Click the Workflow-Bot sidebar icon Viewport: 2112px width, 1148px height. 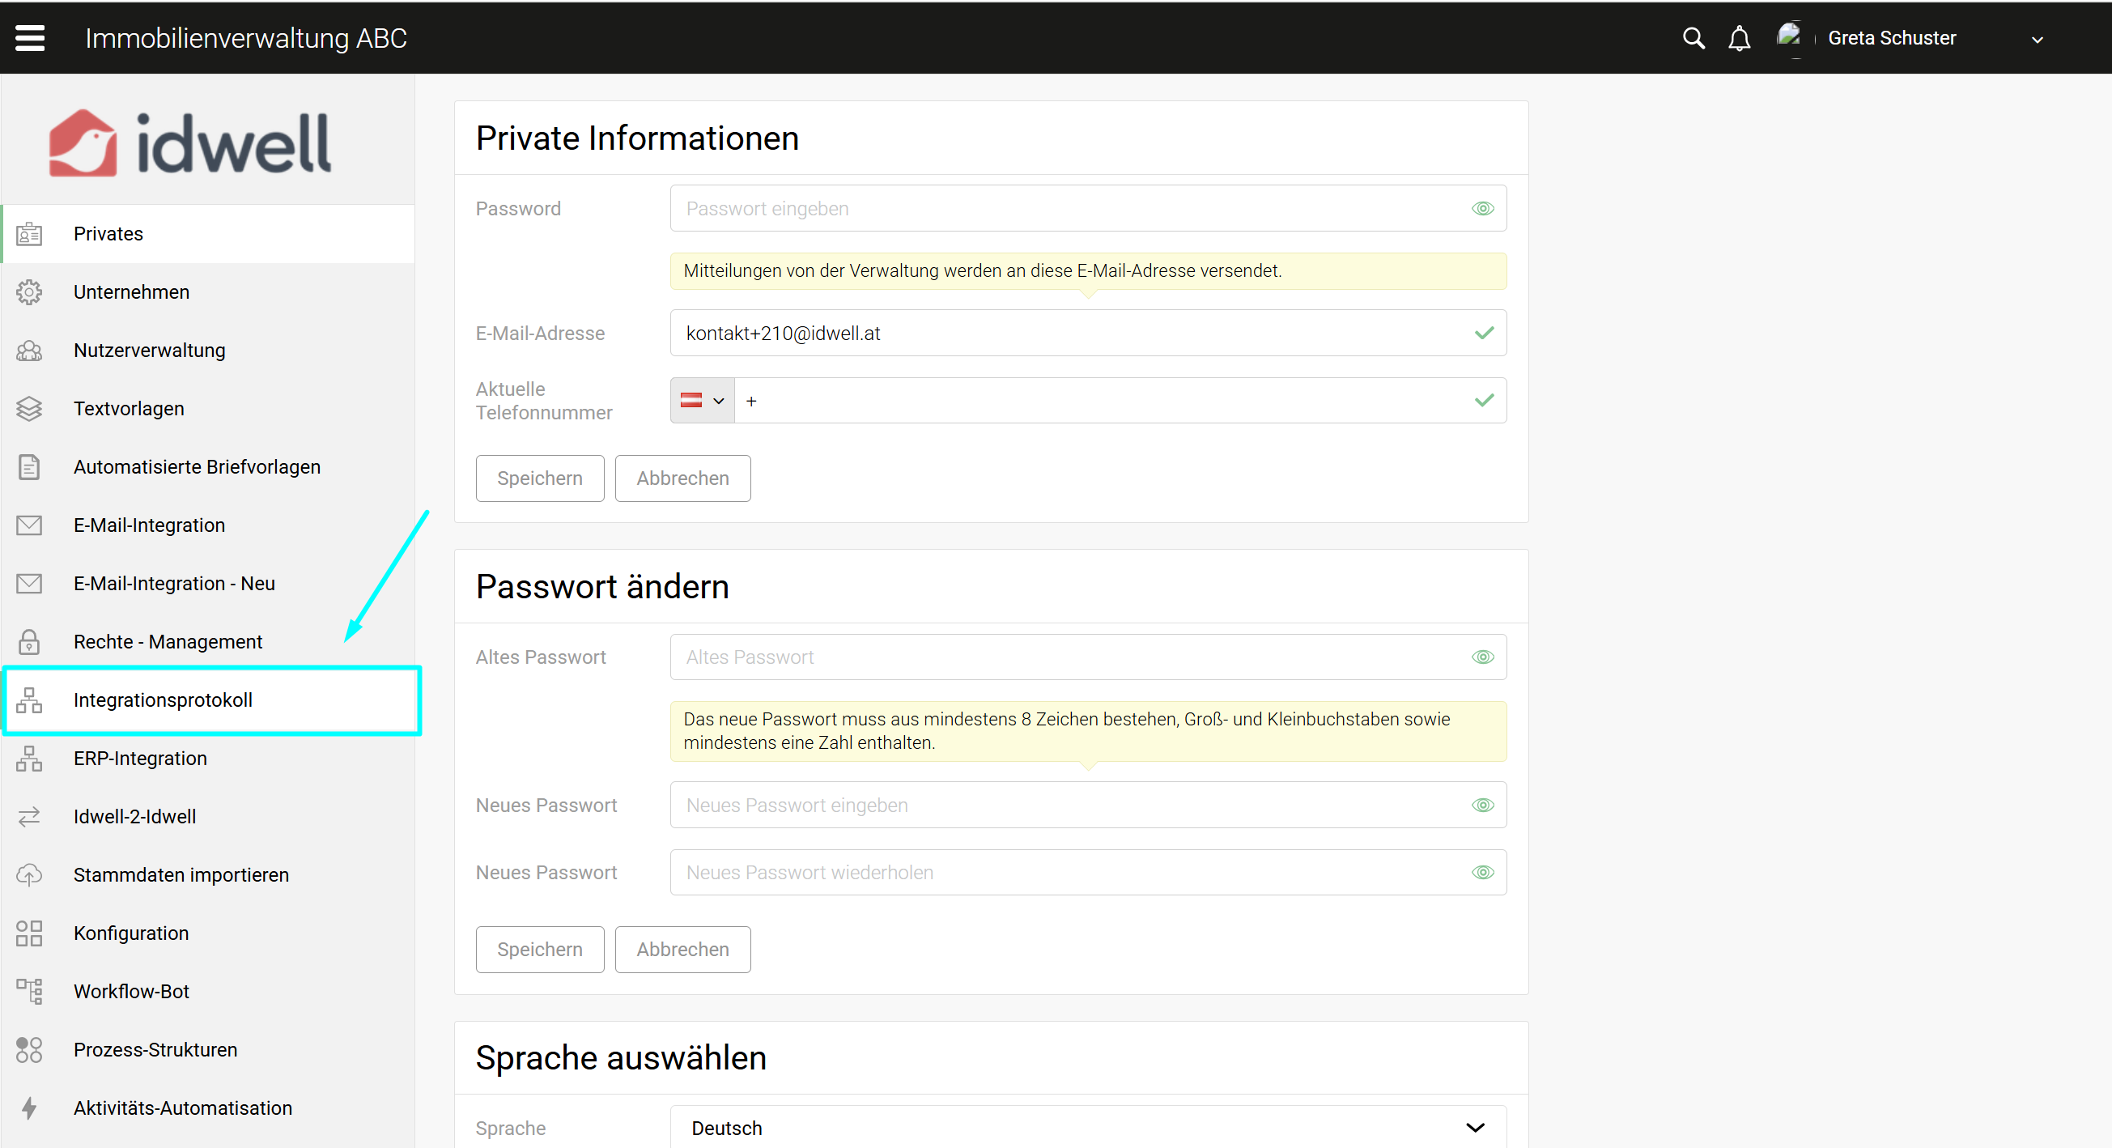(29, 992)
